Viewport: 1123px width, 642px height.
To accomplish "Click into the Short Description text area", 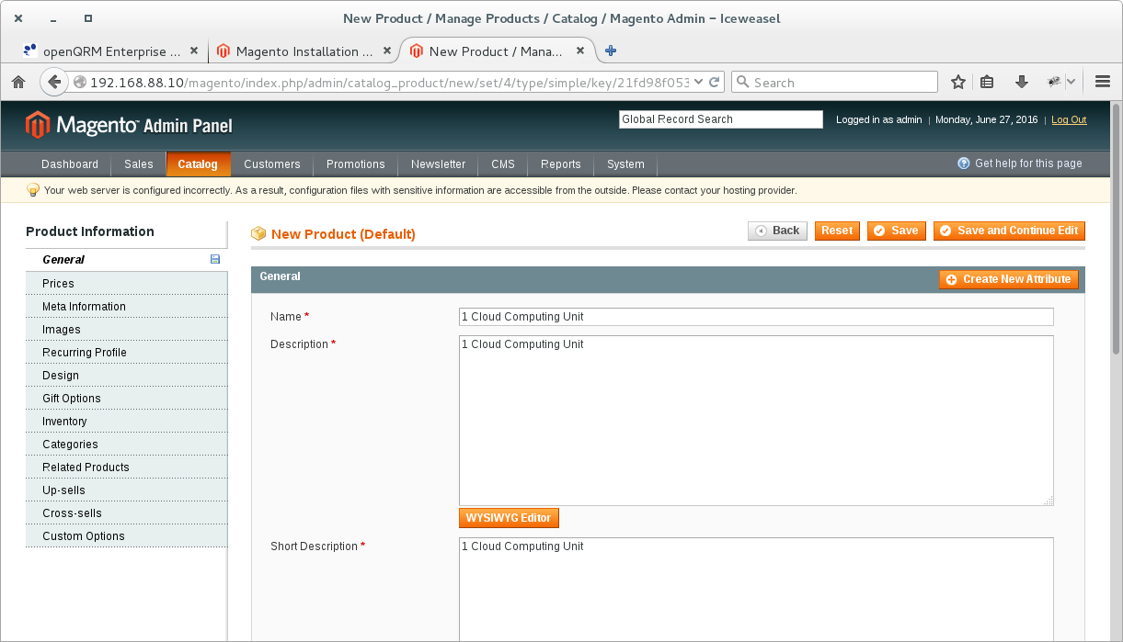I will click(756, 589).
